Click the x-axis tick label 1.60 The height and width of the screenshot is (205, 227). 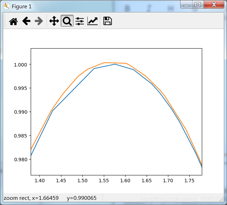125,181
